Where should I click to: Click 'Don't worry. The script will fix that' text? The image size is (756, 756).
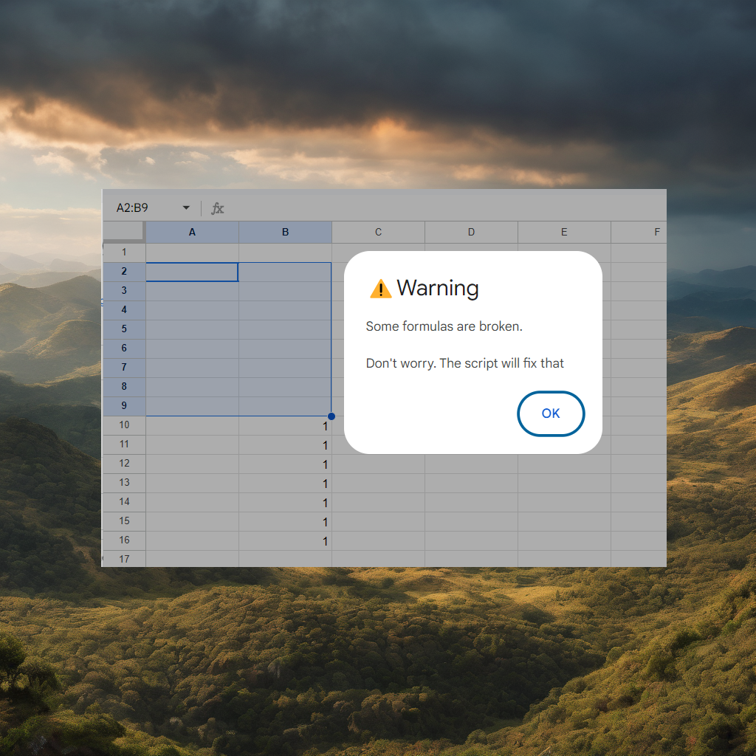(x=465, y=363)
